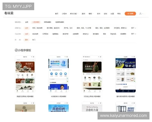The image size is (152, 122).
Task: Choose the 生鲜蔬果 category filter
Action: point(75,34)
